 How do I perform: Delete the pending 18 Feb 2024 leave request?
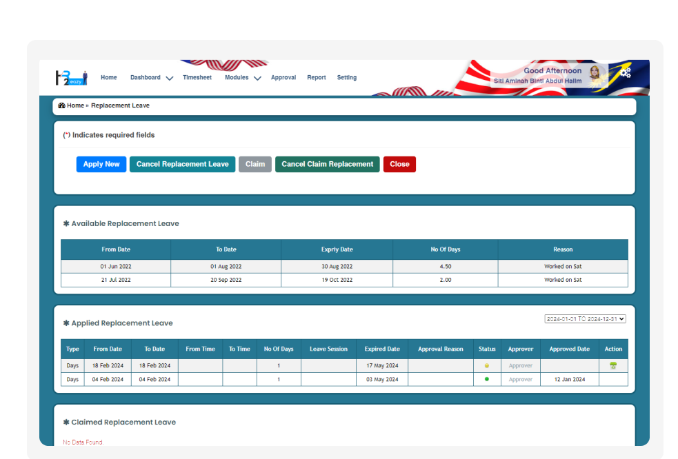point(613,365)
